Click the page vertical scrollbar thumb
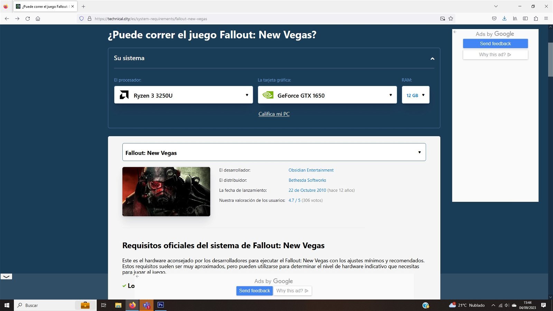 [550, 59]
